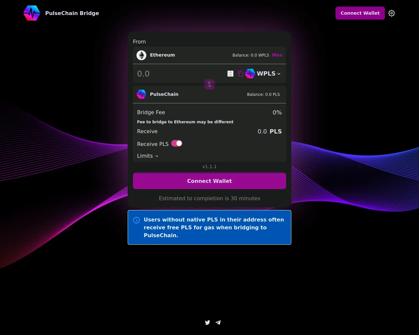This screenshot has width=419, height=335.
Task: Open the WPLS token selector dropdown
Action: pyautogui.click(x=263, y=74)
